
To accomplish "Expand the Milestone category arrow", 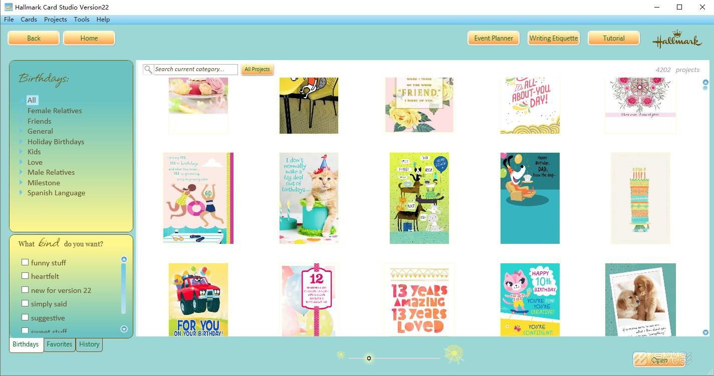I will click(21, 183).
